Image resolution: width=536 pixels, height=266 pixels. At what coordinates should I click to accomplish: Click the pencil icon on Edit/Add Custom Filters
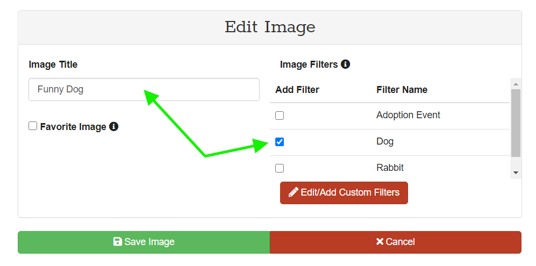[294, 192]
